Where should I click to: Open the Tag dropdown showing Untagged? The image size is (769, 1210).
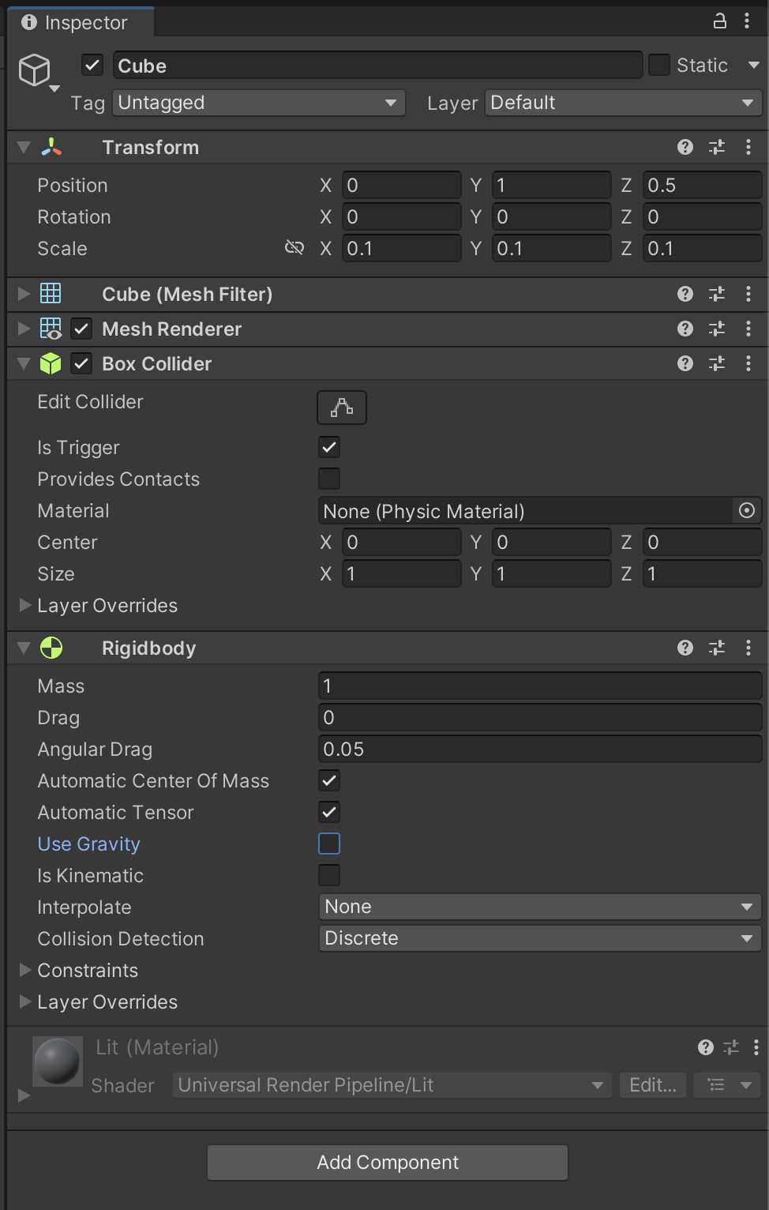click(259, 103)
